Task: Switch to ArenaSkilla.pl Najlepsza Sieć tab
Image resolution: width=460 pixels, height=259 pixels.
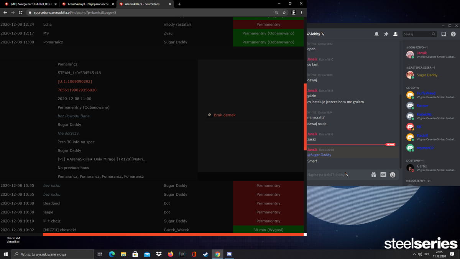Action: point(88,4)
